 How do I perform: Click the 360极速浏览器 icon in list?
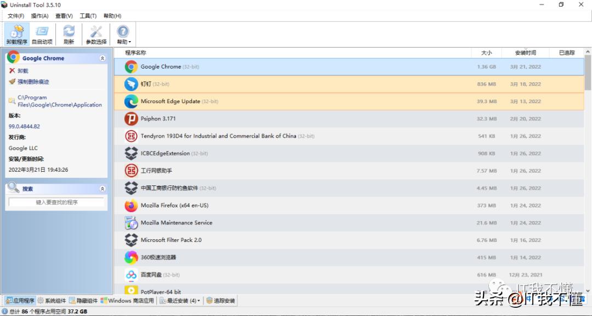[131, 257]
